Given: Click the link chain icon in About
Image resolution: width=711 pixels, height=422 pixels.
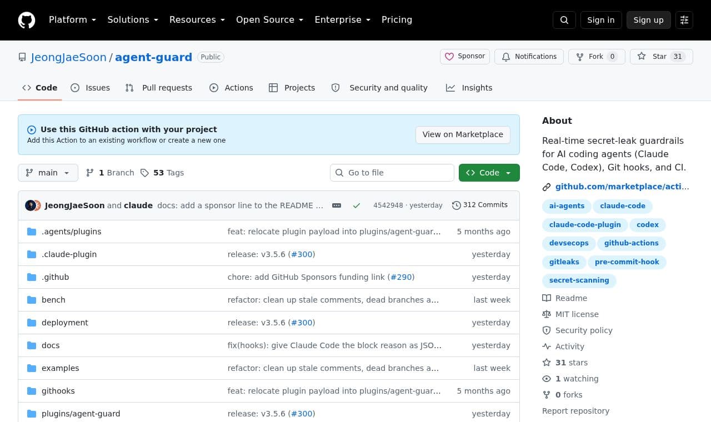Looking at the screenshot, I should [x=547, y=187].
